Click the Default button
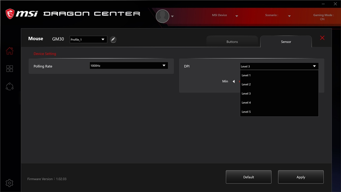This screenshot has width=341, height=192. point(249,177)
